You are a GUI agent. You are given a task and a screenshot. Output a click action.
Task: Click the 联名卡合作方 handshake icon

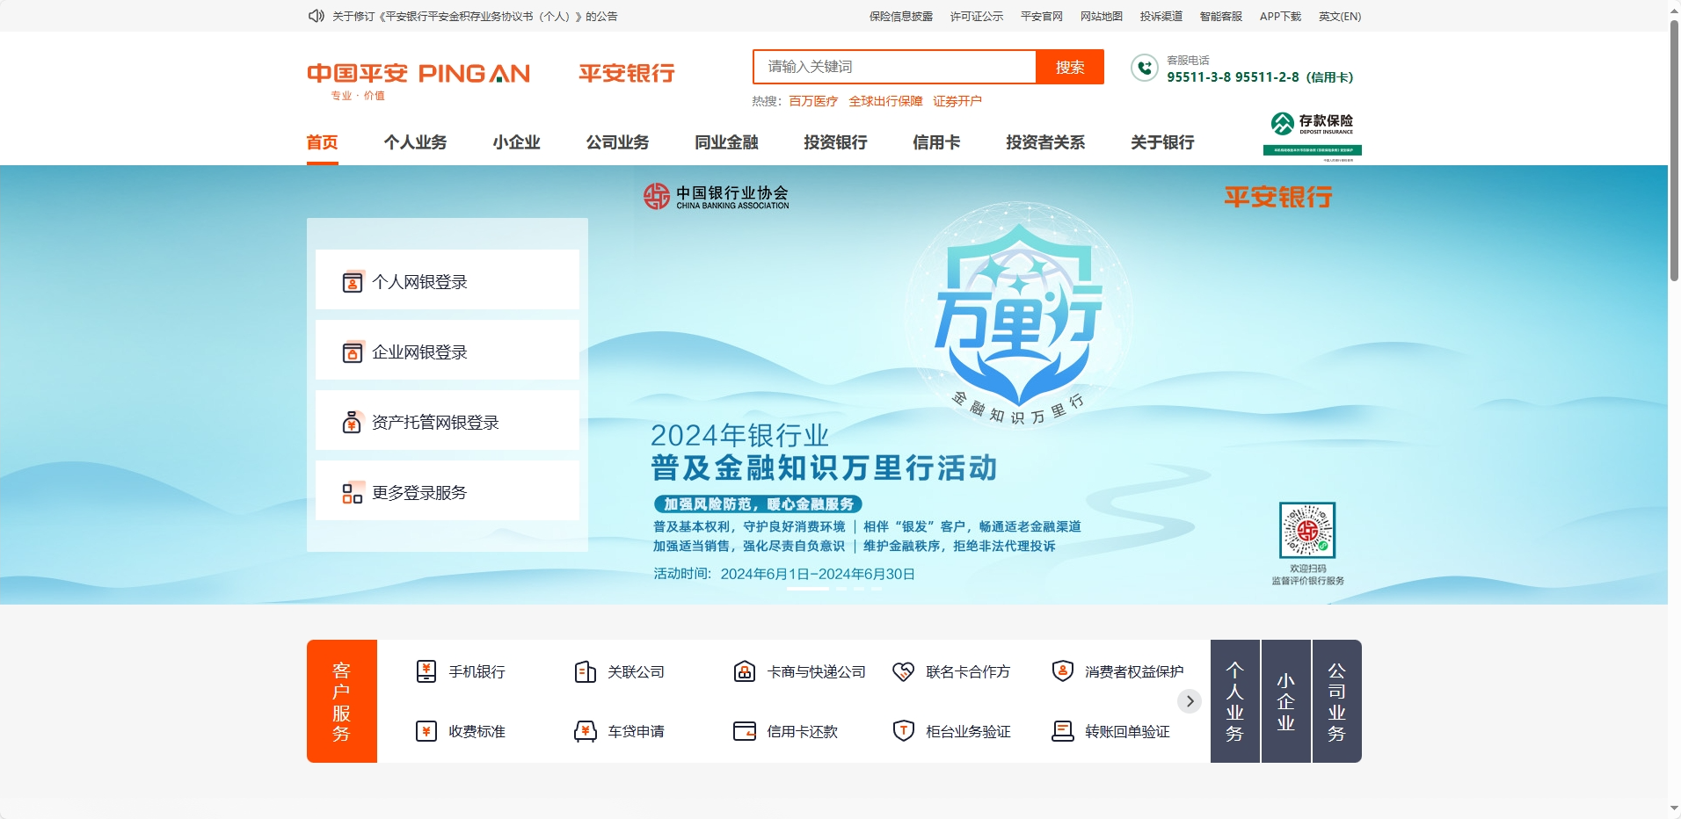click(903, 671)
